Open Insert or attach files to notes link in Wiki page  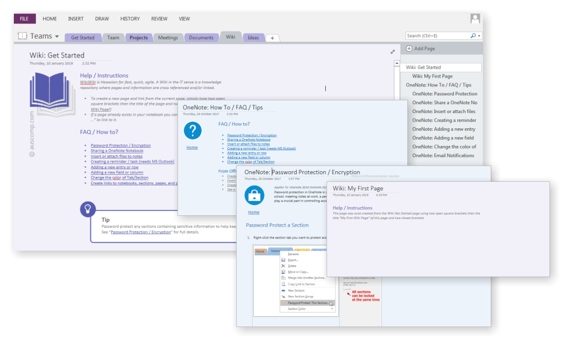[116, 157]
